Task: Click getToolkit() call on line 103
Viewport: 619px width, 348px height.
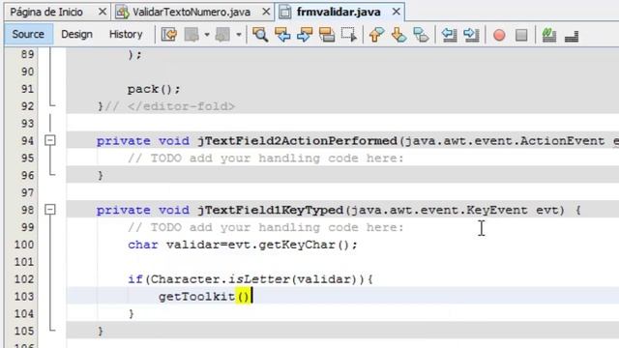Action: click(x=204, y=297)
